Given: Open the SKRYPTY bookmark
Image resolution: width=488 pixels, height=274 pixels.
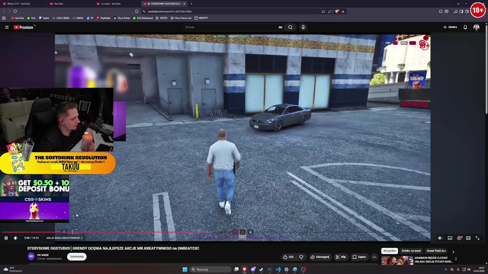Looking at the screenshot, I should (201, 18).
